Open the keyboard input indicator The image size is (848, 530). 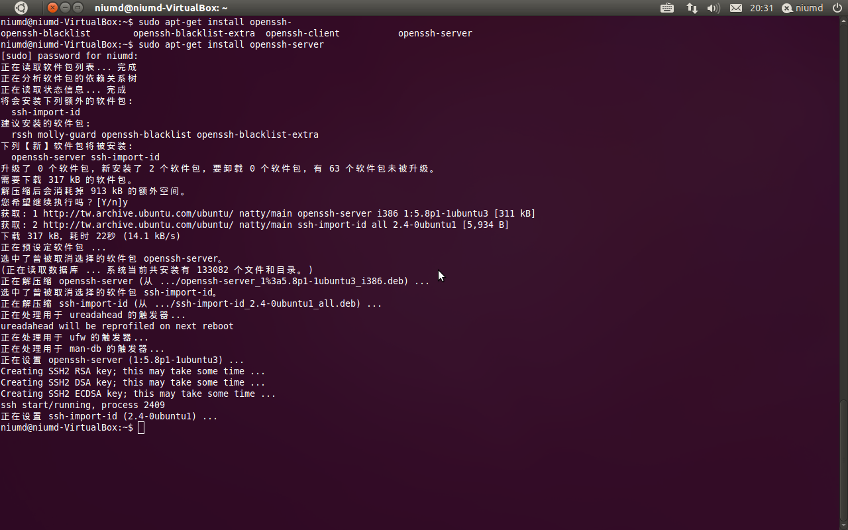(667, 8)
